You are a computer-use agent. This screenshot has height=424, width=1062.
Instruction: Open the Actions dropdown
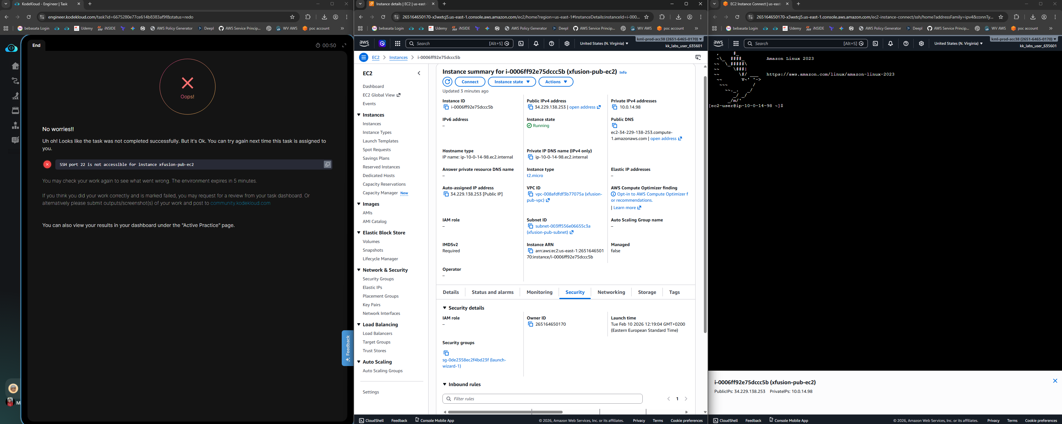tap(556, 82)
